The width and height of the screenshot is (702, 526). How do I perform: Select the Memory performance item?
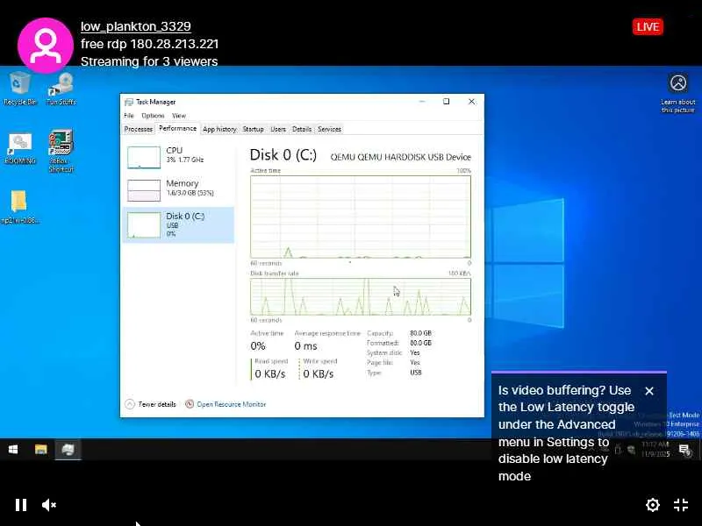[x=178, y=190]
